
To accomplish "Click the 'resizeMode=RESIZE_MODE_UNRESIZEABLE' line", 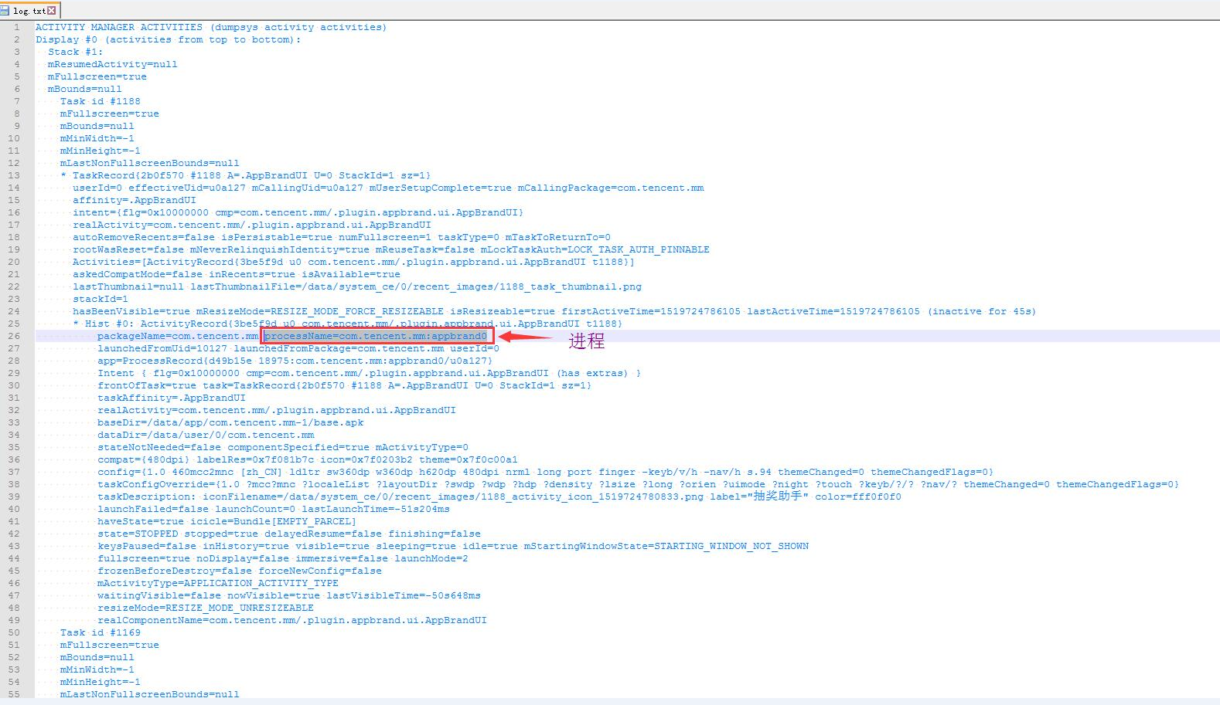I will (x=206, y=608).
